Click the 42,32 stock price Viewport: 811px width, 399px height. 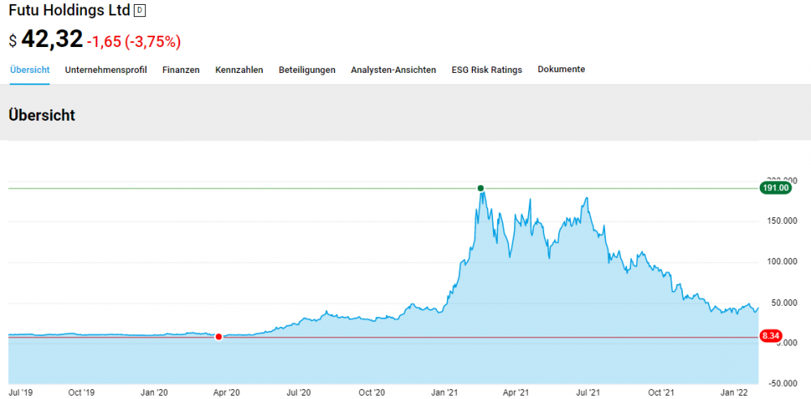(x=52, y=39)
